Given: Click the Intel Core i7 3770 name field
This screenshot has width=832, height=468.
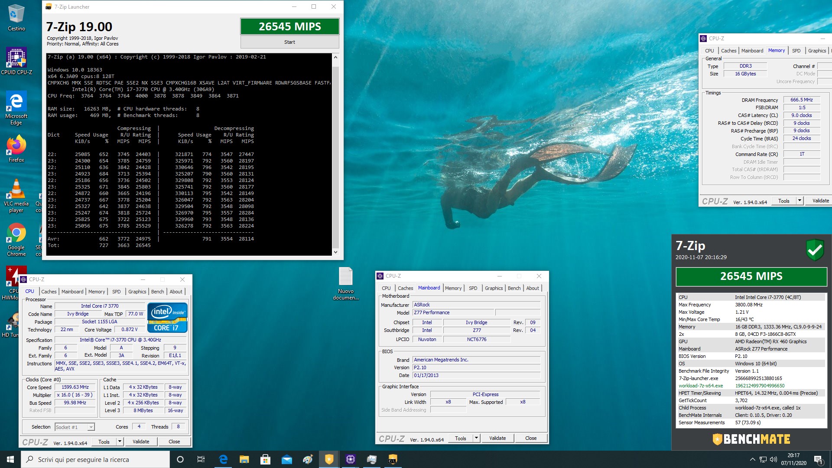Looking at the screenshot, I should (x=100, y=306).
